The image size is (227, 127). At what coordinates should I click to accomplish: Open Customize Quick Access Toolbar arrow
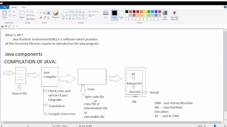pyautogui.click(x=17, y=26)
